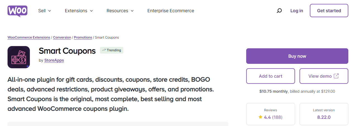Open the Conversion breadcrumb link
Viewport: 357px width, 126px height.
62,37
